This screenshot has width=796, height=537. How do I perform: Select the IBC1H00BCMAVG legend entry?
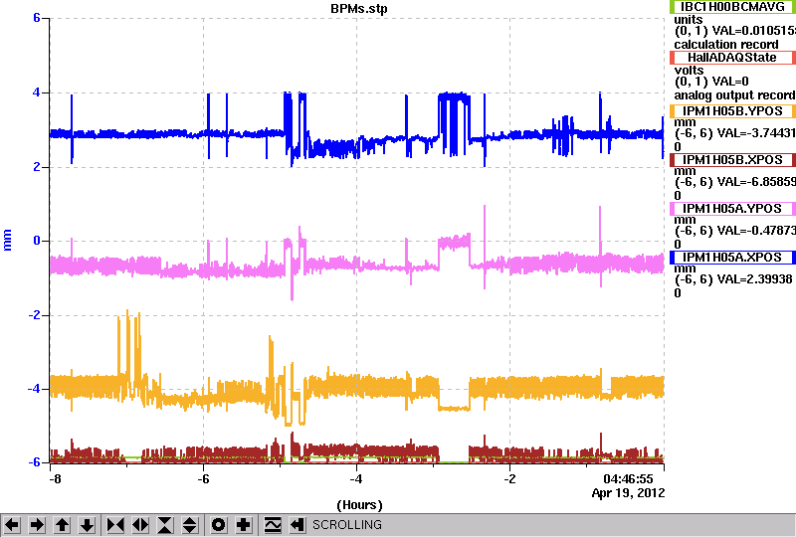click(732, 7)
